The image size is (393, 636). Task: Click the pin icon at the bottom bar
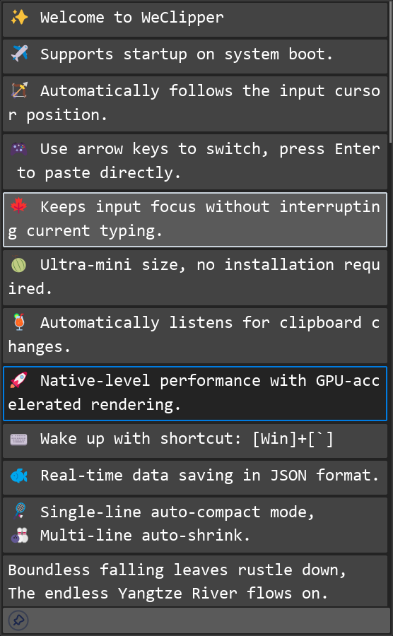coord(18,620)
